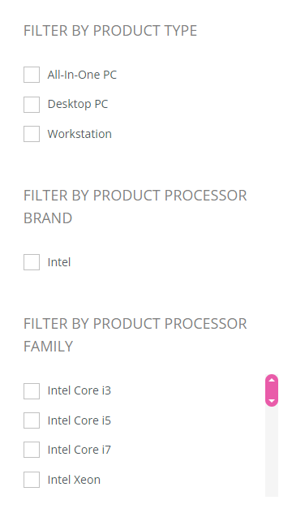Click the scrollbar up arrow
The image size is (292, 513).
272,380
